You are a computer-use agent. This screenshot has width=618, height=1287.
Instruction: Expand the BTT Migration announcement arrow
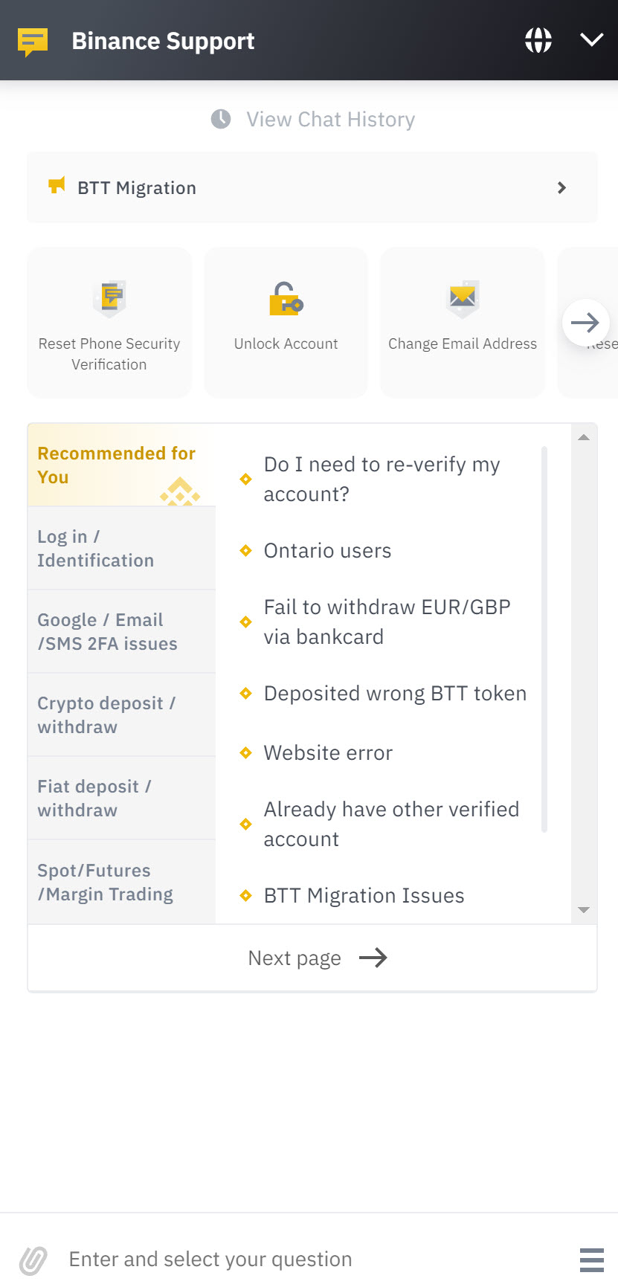tap(562, 188)
